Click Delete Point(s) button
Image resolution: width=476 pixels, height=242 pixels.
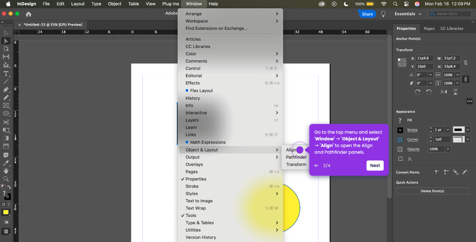432,191
